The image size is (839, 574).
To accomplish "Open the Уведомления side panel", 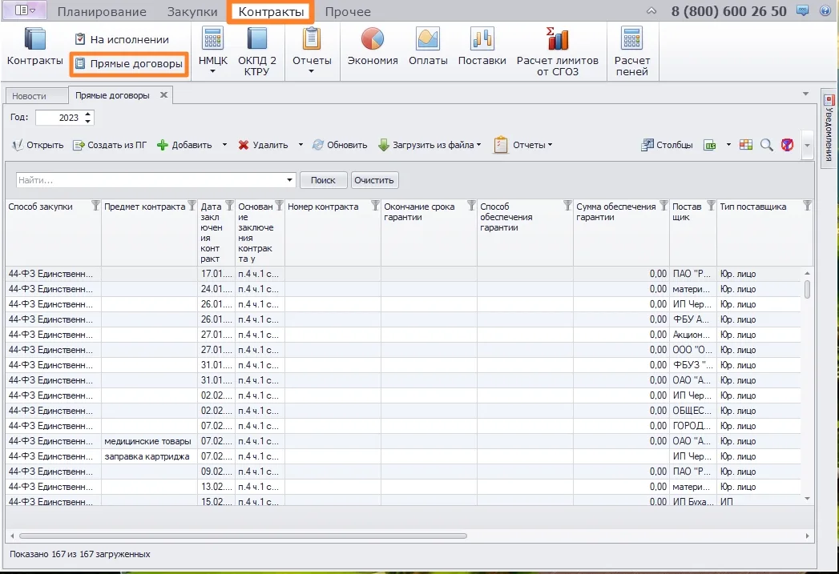I will pos(829,128).
